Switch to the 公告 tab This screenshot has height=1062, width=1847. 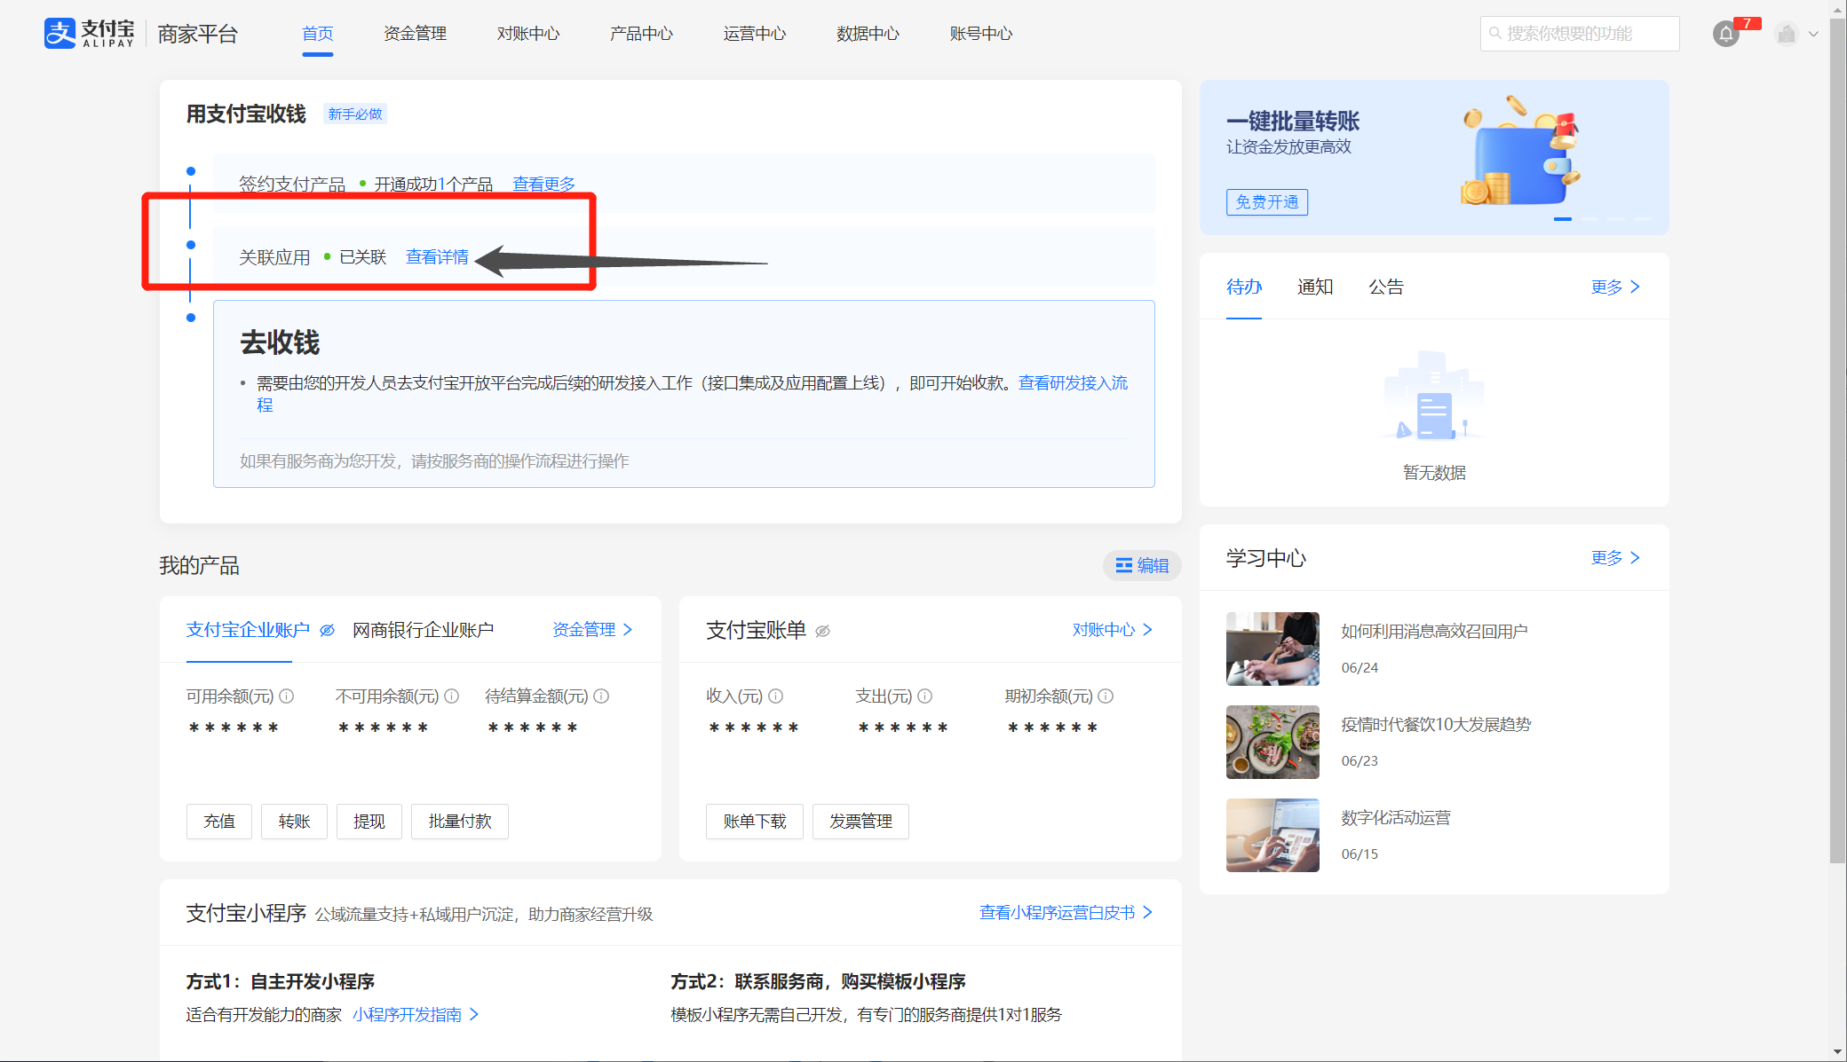[x=1386, y=287]
